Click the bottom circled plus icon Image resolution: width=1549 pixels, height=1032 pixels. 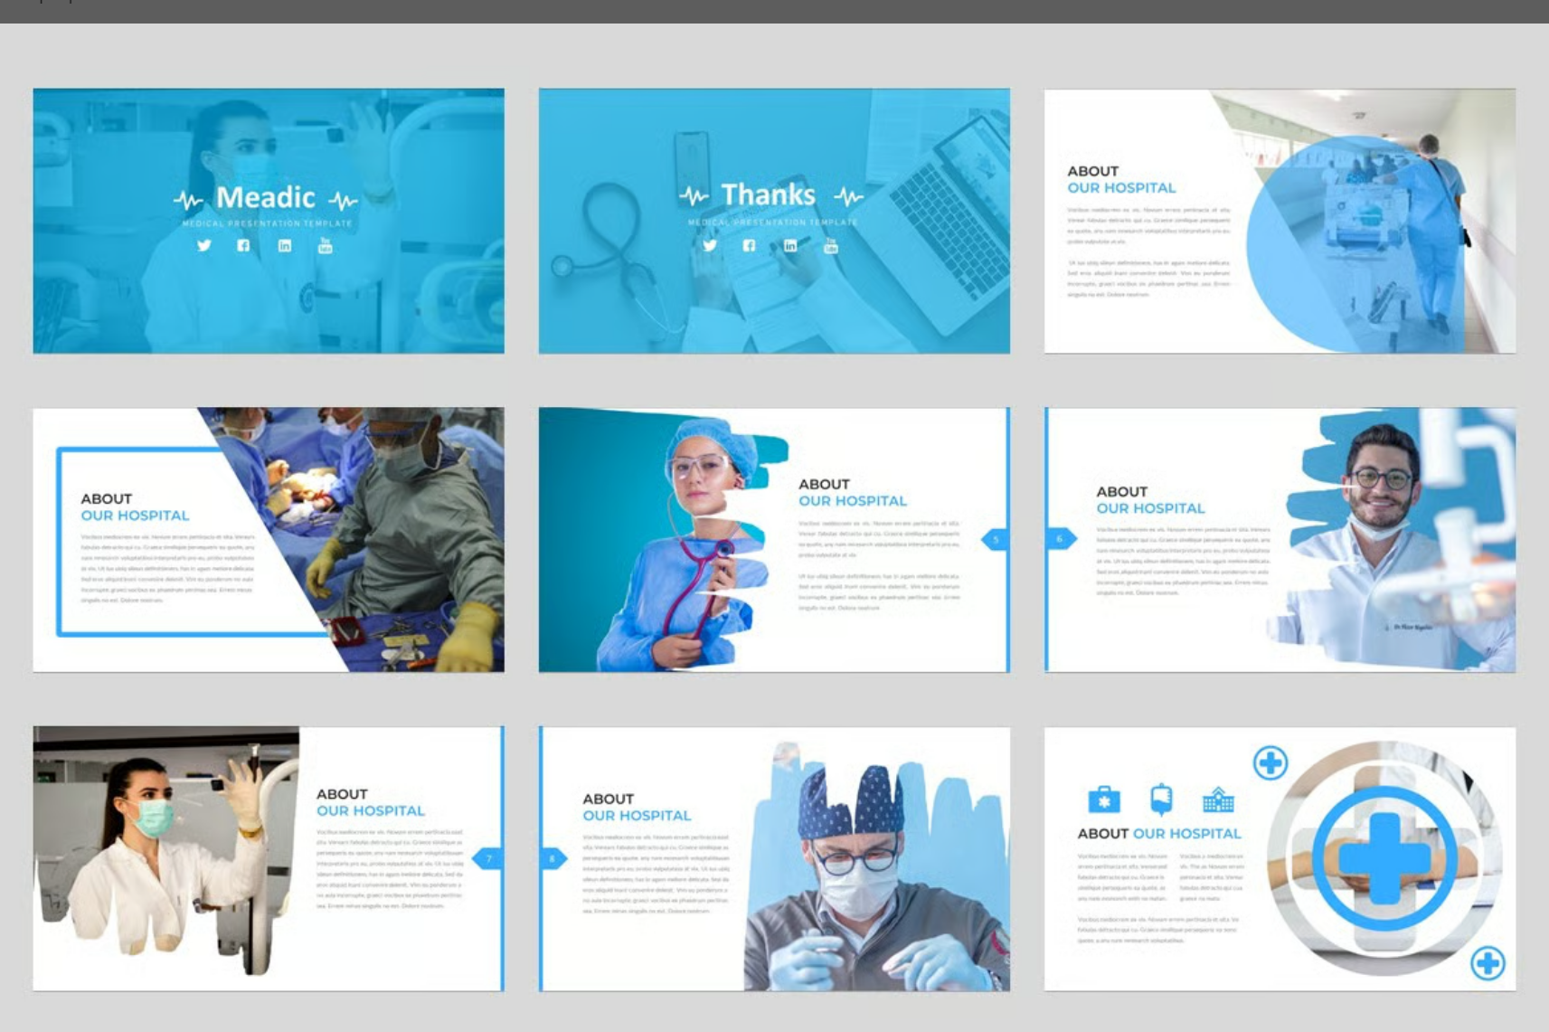[1488, 963]
